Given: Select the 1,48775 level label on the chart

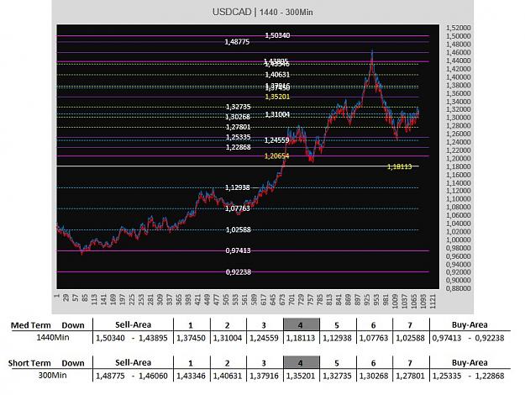Looking at the screenshot, I should pos(237,42).
